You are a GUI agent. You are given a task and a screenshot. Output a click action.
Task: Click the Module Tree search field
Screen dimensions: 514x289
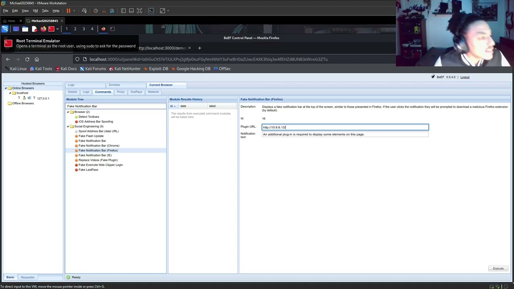click(116, 106)
